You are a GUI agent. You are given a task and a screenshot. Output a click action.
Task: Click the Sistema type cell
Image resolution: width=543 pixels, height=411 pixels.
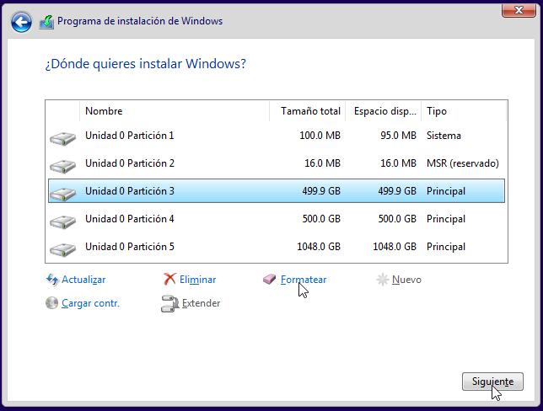pyautogui.click(x=444, y=136)
